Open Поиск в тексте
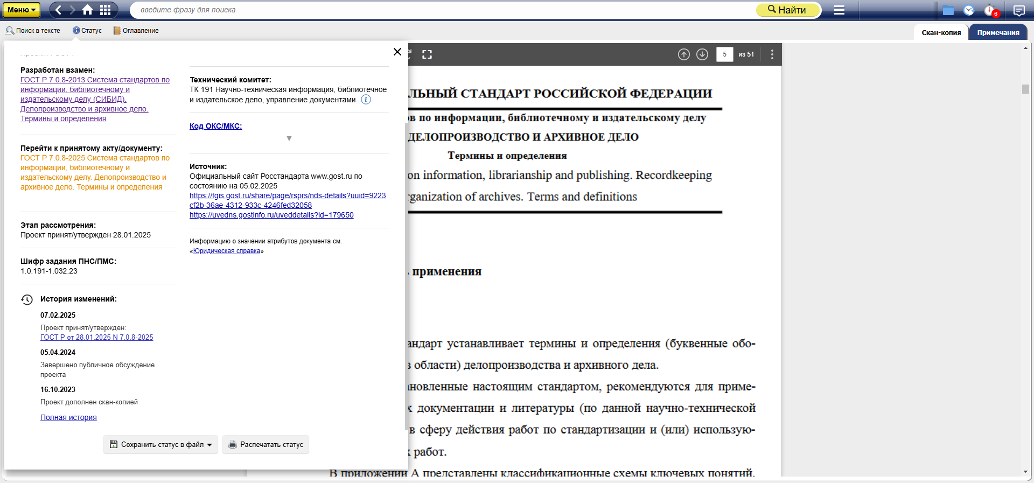This screenshot has width=1034, height=483. point(33,31)
